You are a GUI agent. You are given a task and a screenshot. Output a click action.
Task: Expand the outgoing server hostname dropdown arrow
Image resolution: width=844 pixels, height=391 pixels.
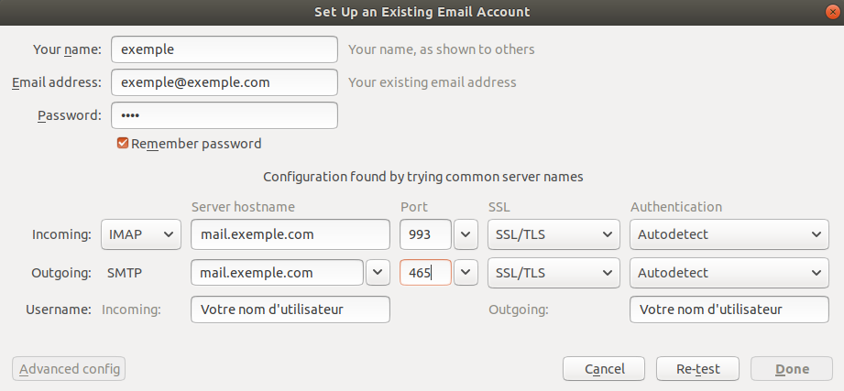pyautogui.click(x=378, y=273)
